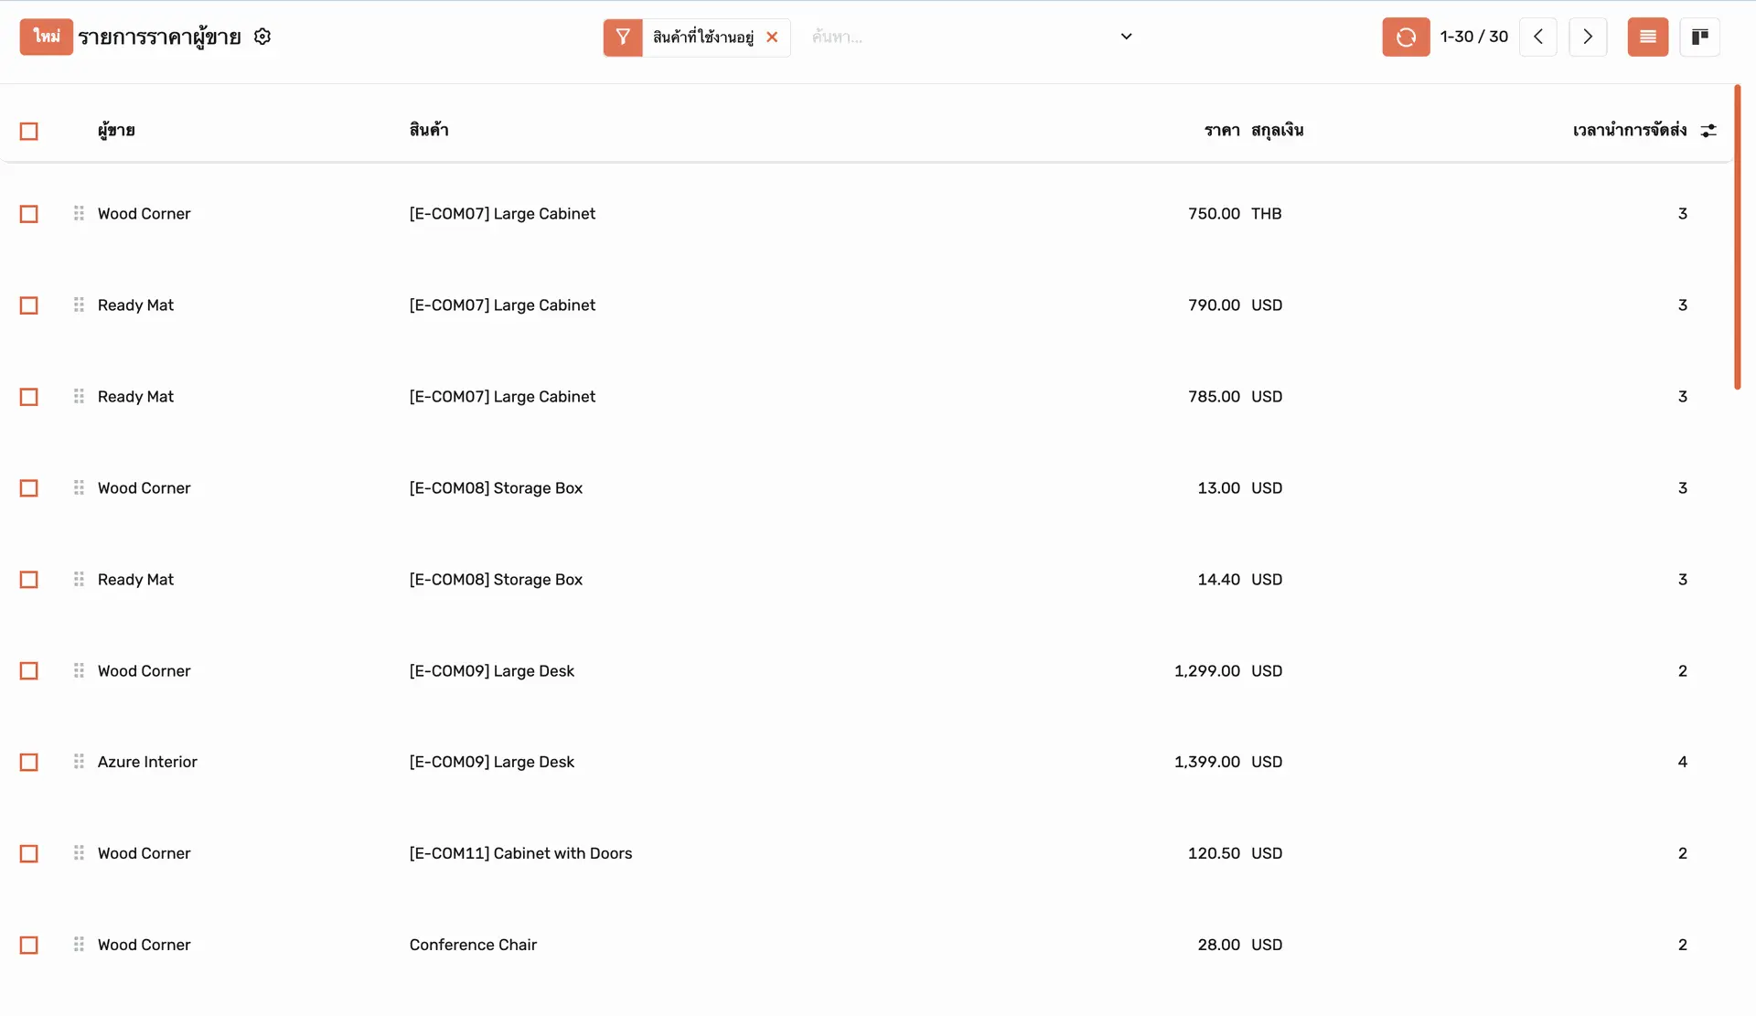This screenshot has width=1756, height=1016.
Task: Open Large Desk product in the 1,299.00 row
Action: (x=491, y=670)
